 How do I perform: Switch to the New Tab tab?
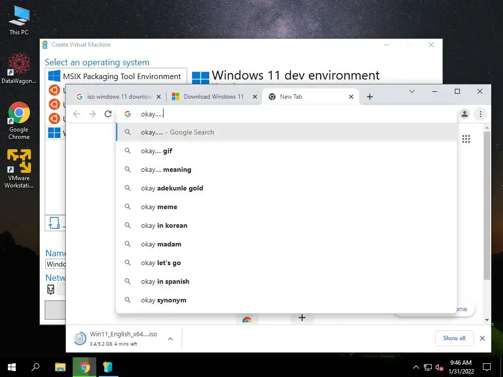(x=310, y=97)
